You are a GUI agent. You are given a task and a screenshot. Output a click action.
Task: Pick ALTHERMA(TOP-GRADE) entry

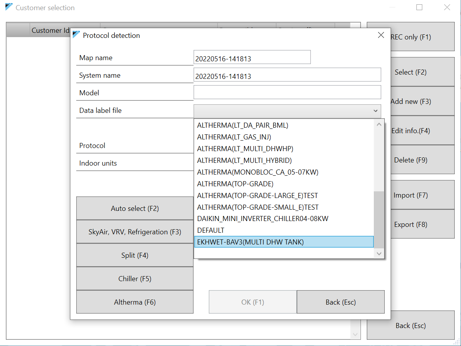(x=284, y=184)
